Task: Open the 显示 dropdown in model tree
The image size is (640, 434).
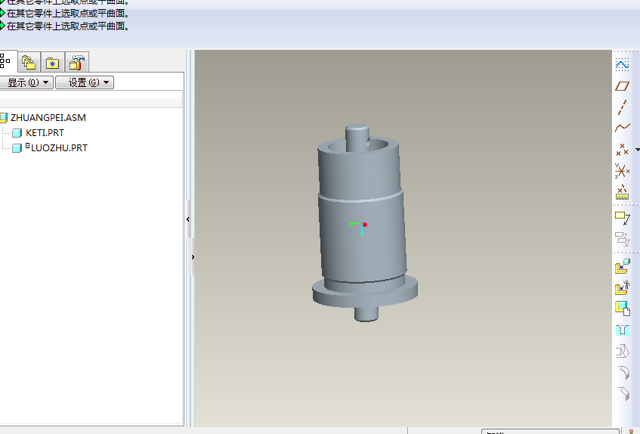Action: [26, 82]
